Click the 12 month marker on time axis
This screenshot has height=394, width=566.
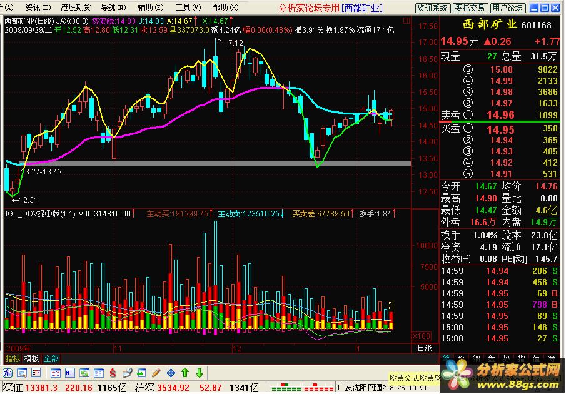tap(237, 348)
